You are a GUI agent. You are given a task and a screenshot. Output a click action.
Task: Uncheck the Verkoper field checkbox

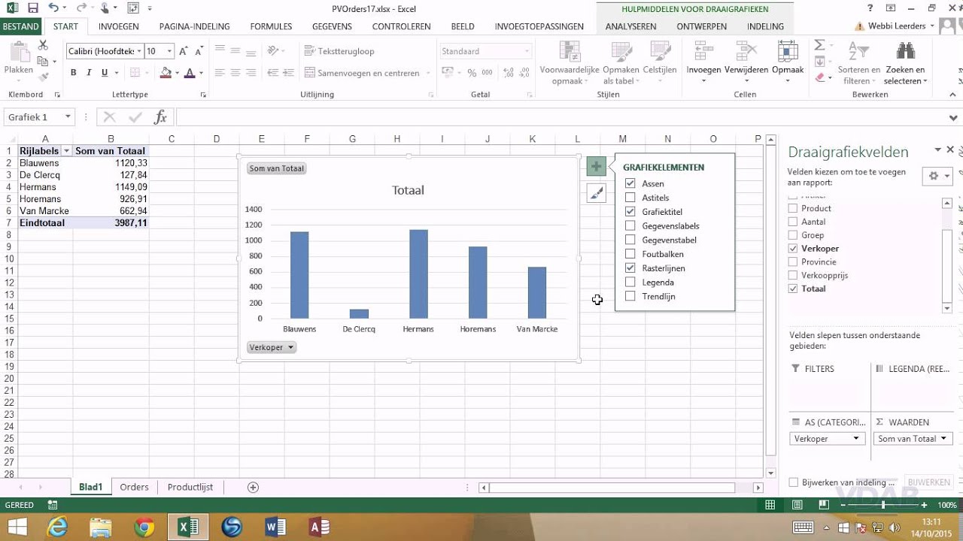(x=793, y=249)
